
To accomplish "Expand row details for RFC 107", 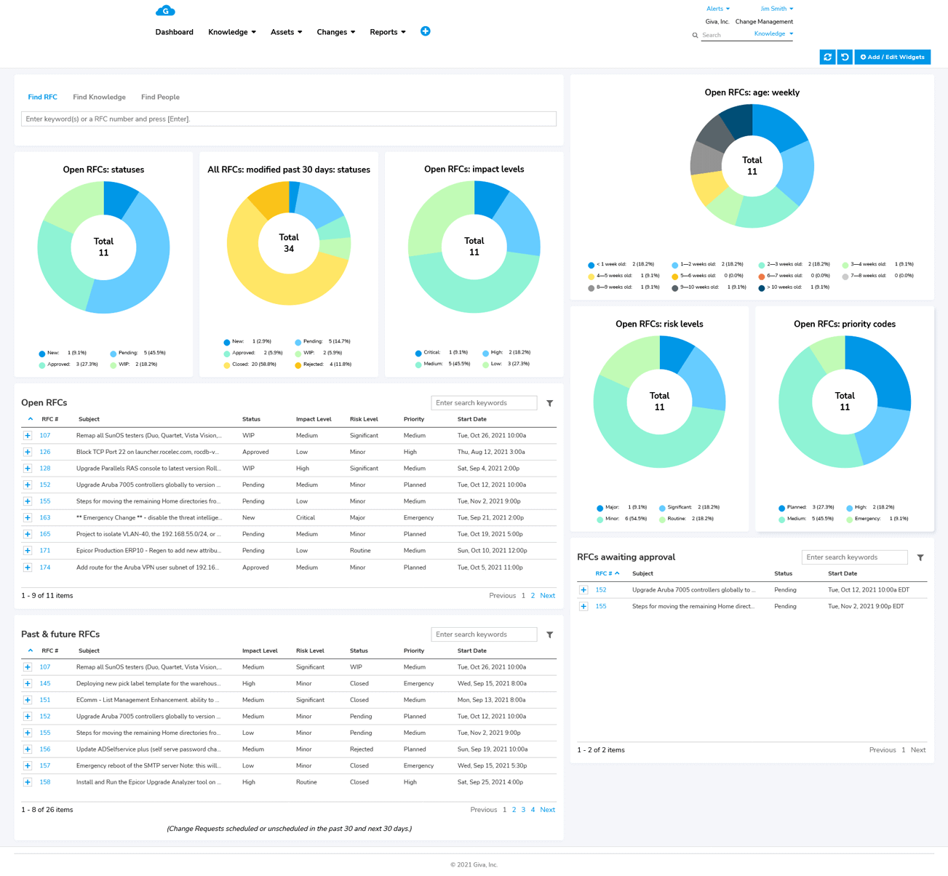I will tap(28, 435).
